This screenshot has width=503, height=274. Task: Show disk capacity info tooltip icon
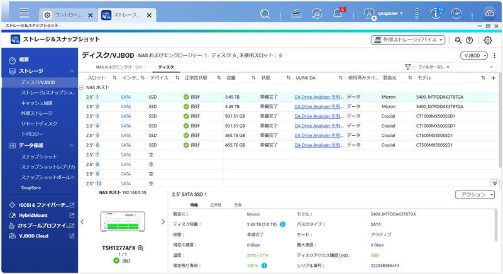282,224
